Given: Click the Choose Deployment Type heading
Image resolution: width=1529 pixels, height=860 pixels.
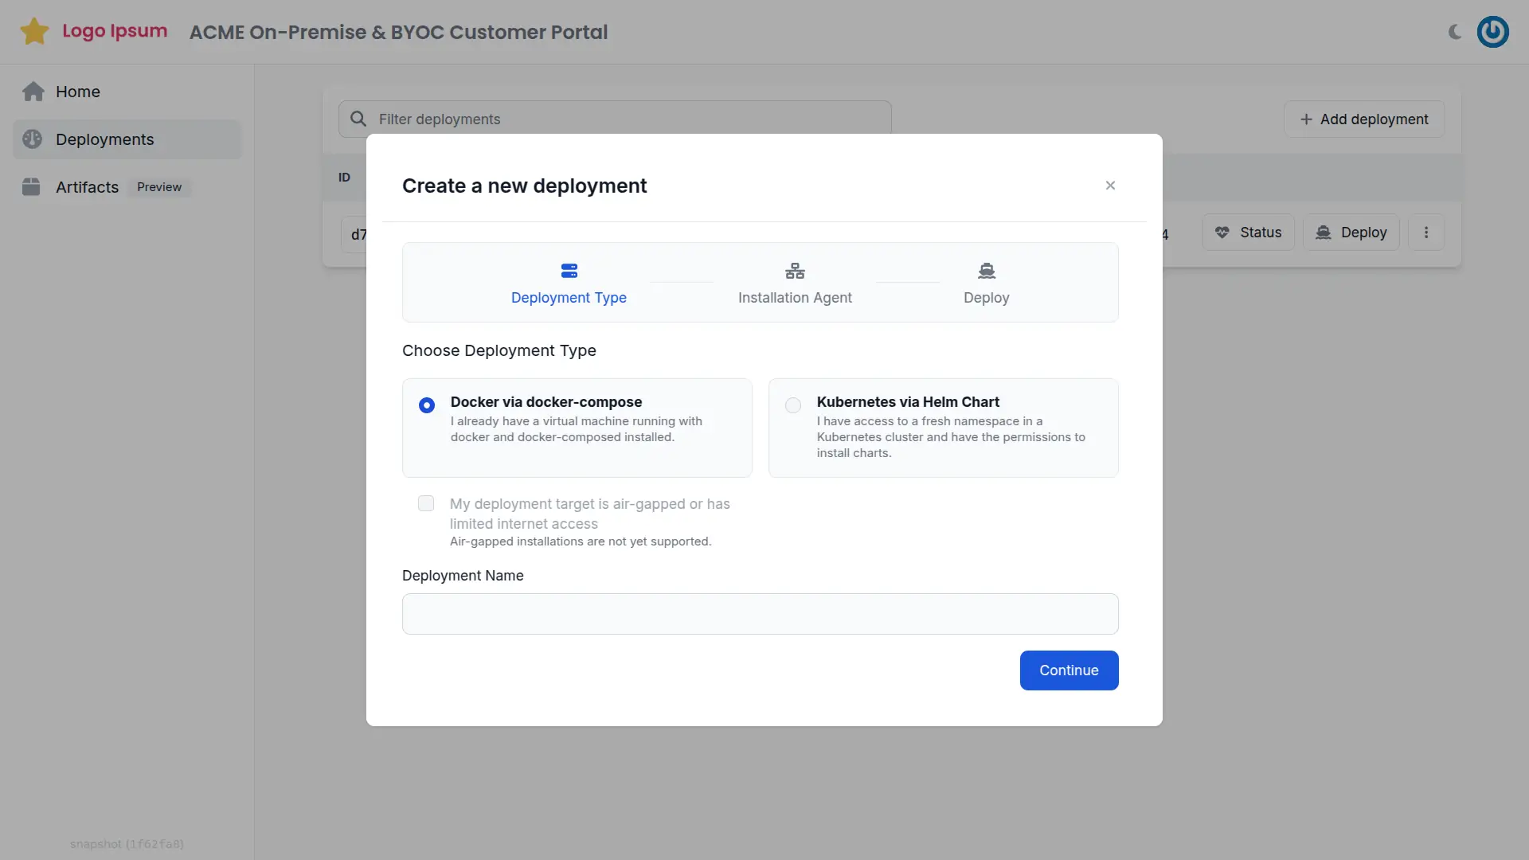Looking at the screenshot, I should (x=499, y=350).
